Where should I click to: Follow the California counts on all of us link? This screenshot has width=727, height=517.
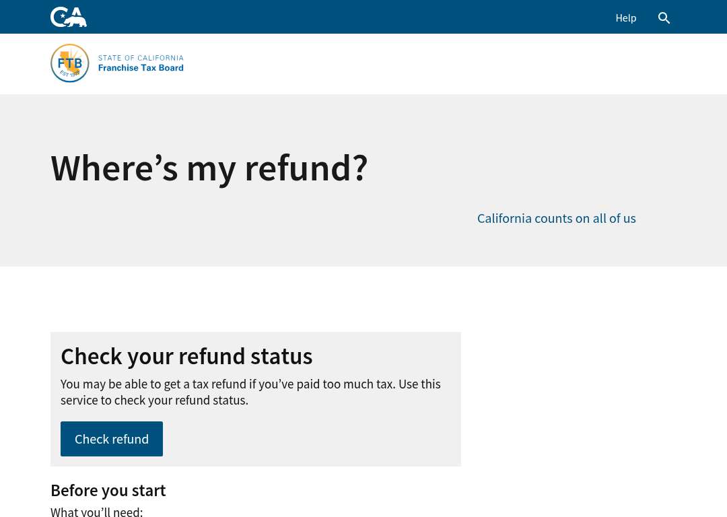pyautogui.click(x=557, y=218)
